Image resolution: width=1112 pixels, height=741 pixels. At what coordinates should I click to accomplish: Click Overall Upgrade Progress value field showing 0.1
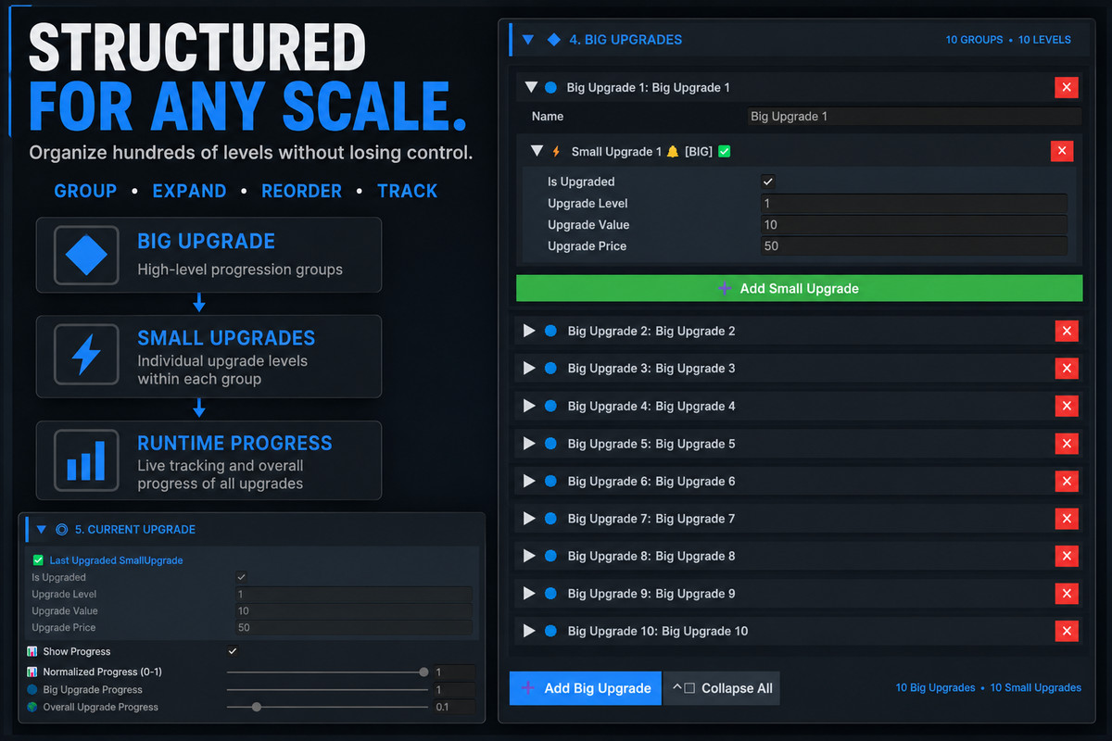coord(454,707)
